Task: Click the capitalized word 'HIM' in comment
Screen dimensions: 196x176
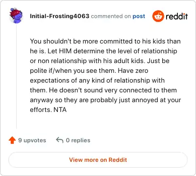Action: (x=65, y=51)
